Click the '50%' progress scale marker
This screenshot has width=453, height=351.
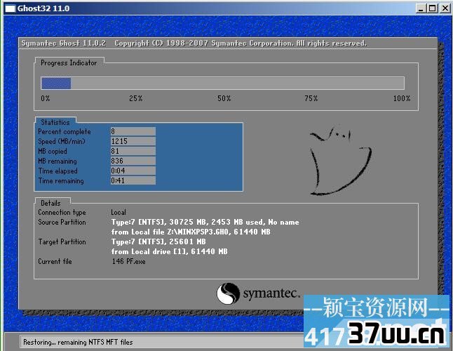coord(224,98)
